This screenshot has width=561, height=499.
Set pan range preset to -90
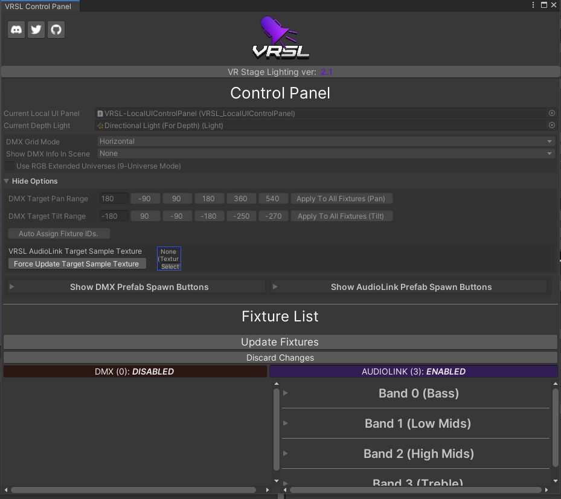click(145, 199)
